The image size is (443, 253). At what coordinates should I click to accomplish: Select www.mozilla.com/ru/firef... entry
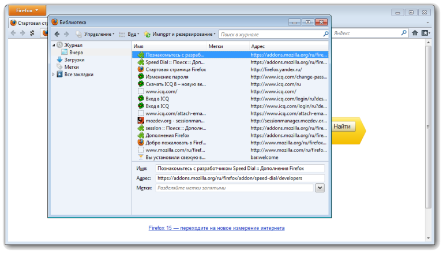pyautogui.click(x=230, y=150)
